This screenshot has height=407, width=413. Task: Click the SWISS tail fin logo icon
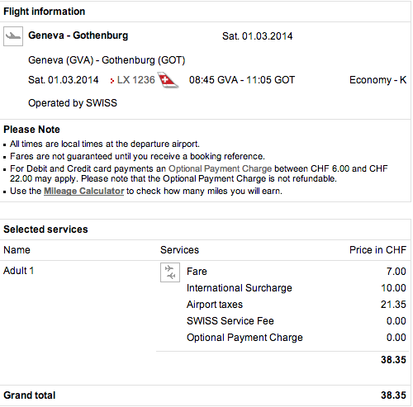[168, 80]
